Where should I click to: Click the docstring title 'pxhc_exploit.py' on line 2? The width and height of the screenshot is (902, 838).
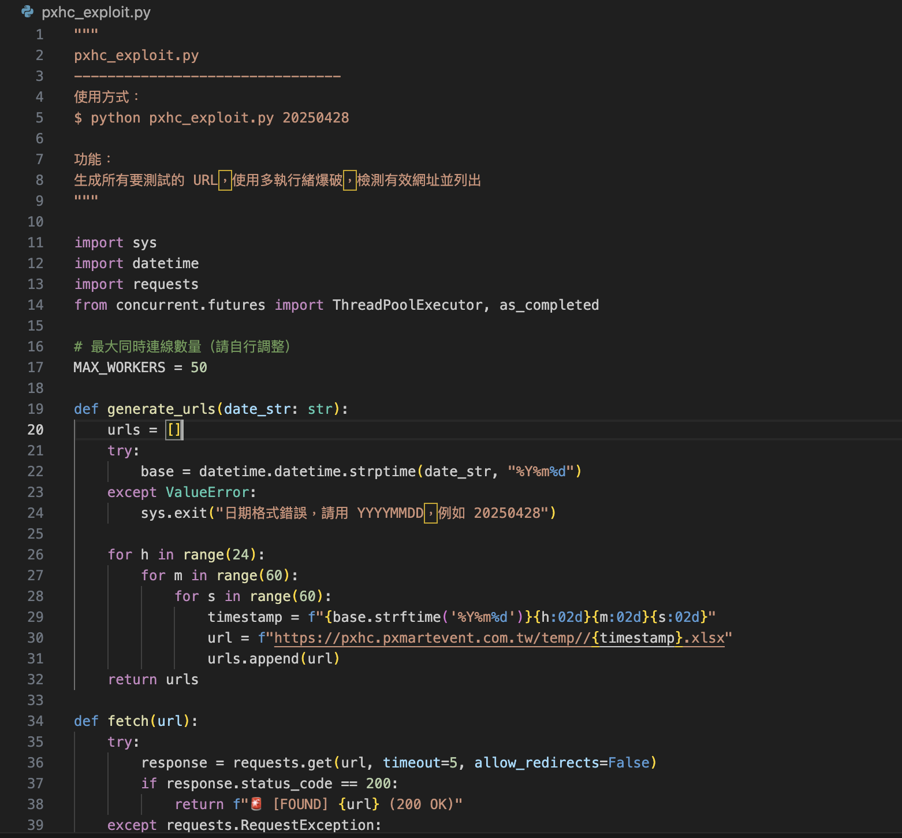pyautogui.click(x=136, y=55)
